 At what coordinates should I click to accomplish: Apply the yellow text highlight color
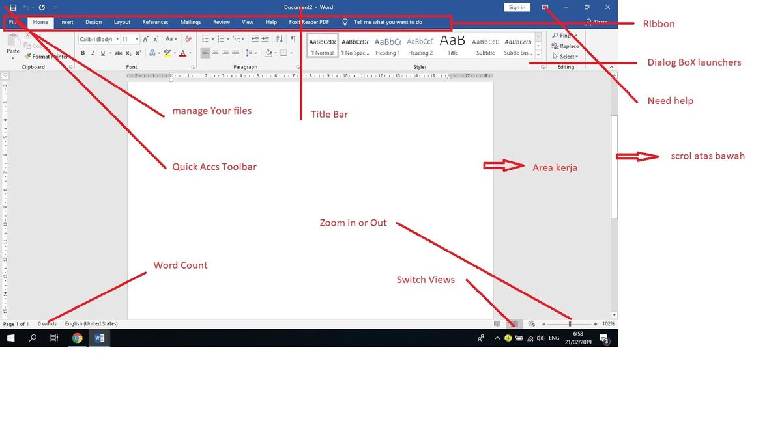click(167, 53)
